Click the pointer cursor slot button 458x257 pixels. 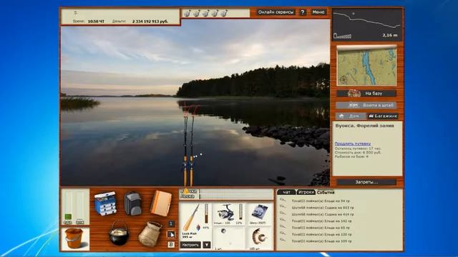(171, 234)
